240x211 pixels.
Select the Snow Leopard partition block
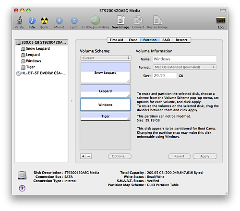106,72
